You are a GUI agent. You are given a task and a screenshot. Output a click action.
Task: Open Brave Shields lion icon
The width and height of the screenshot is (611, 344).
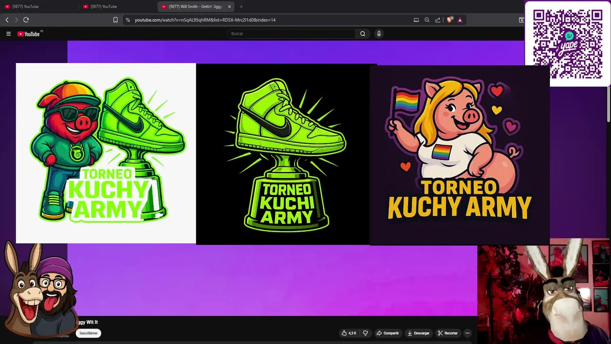coord(450,20)
